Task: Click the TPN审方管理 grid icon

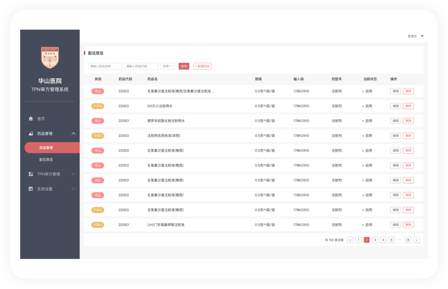Action: (31, 174)
